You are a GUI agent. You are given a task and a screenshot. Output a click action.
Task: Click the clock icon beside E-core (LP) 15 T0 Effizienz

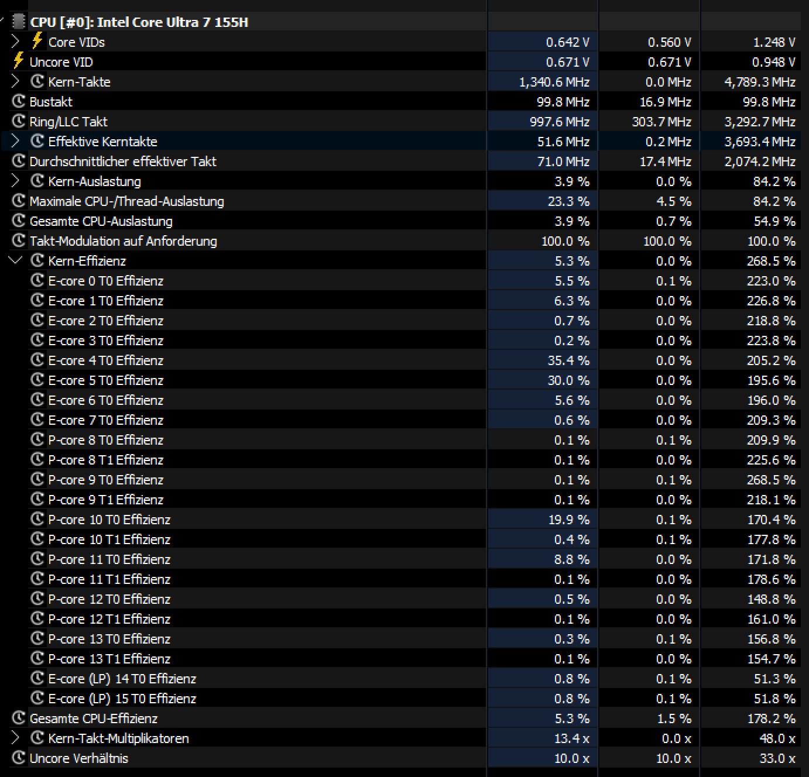(x=37, y=698)
